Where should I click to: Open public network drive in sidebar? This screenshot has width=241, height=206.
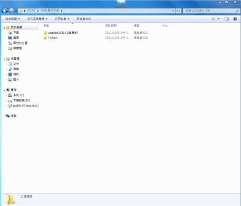(x=23, y=105)
